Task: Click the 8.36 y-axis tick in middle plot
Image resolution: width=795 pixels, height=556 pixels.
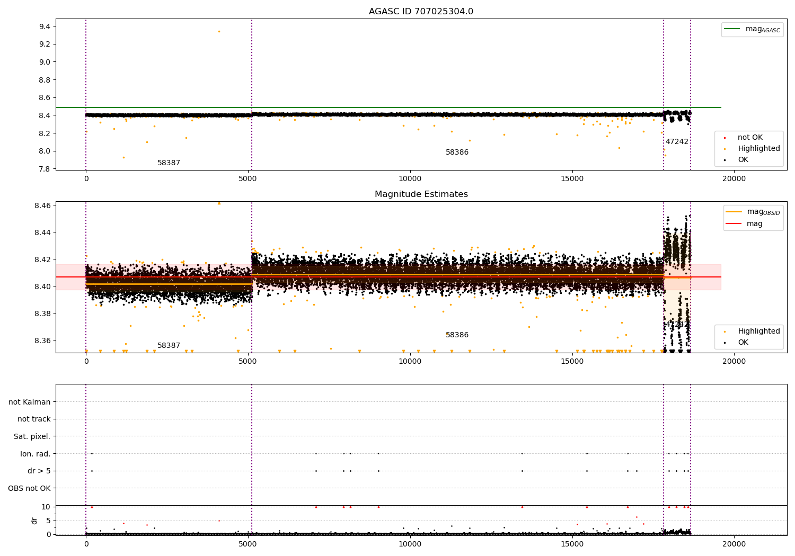Action: [42, 340]
